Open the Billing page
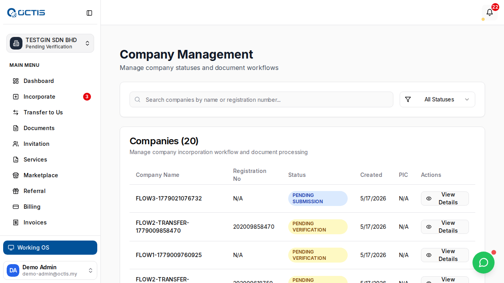The image size is (504, 283). [50, 207]
